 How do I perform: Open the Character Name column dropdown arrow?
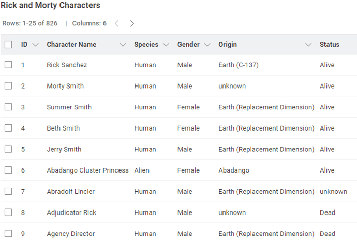pos(123,45)
